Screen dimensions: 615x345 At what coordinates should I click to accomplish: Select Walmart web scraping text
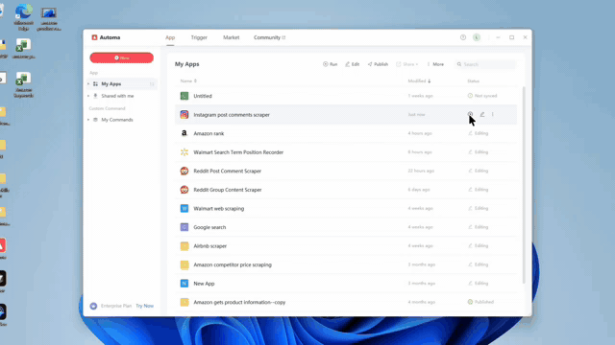[x=219, y=209]
